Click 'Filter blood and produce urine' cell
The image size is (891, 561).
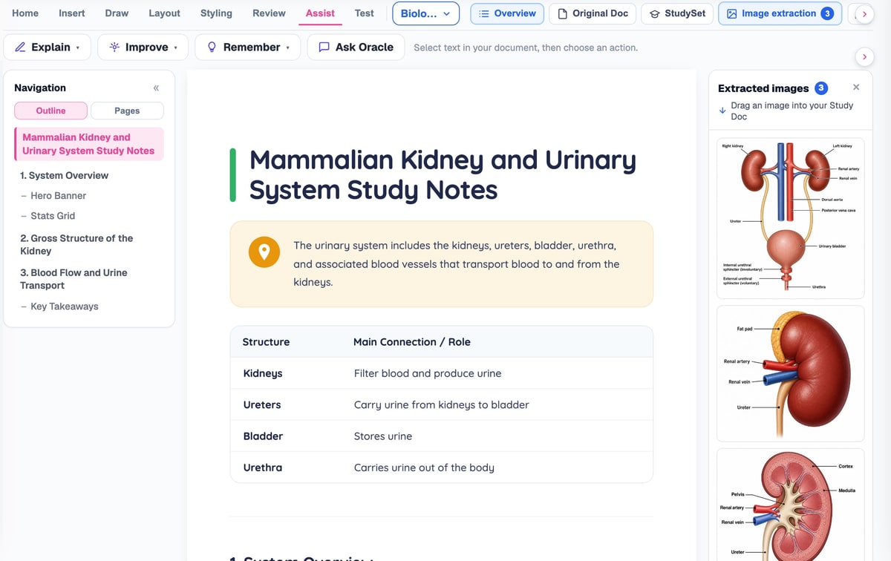point(428,373)
